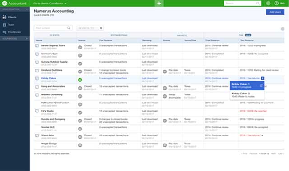Click Wright Design payroll status icon
Screen dimensions: 289x171
pos(165,145)
